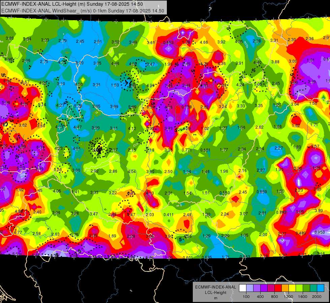Select the '1600' legend scale label

[x=303, y=297]
